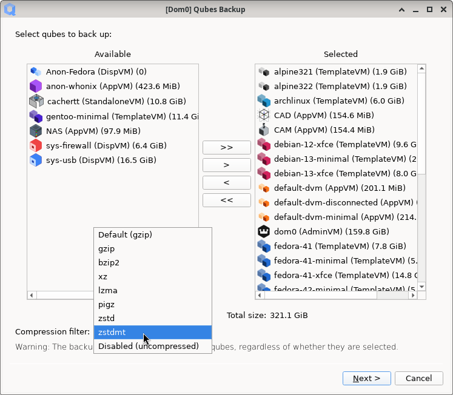Select xz compression filter

[x=153, y=277]
